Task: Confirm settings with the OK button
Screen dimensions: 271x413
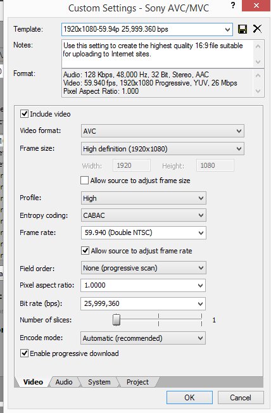Action: [x=189, y=397]
